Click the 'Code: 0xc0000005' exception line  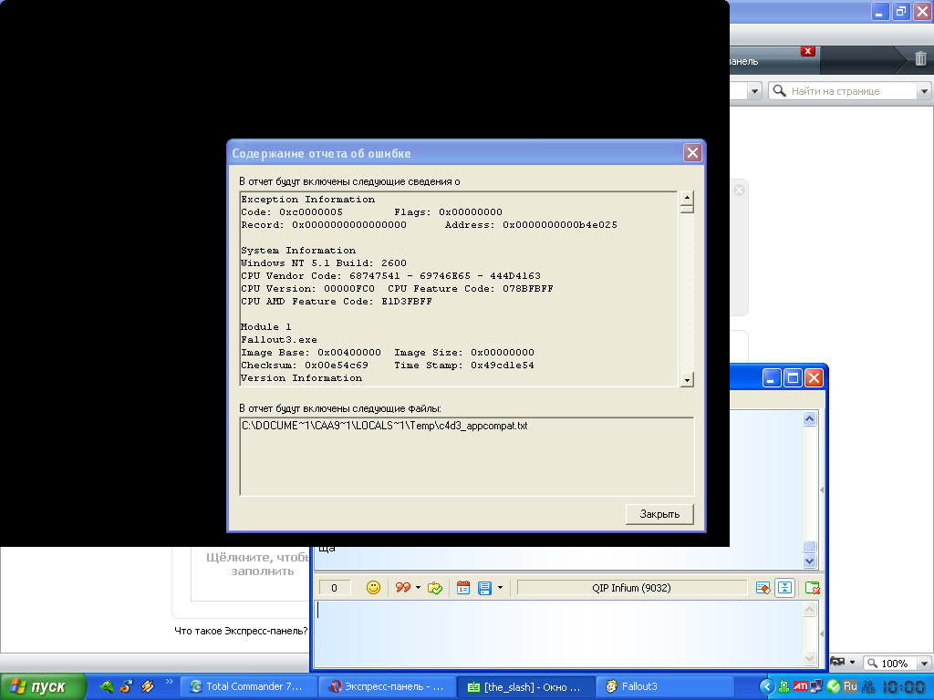292,211
